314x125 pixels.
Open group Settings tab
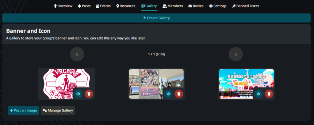tap(218, 6)
